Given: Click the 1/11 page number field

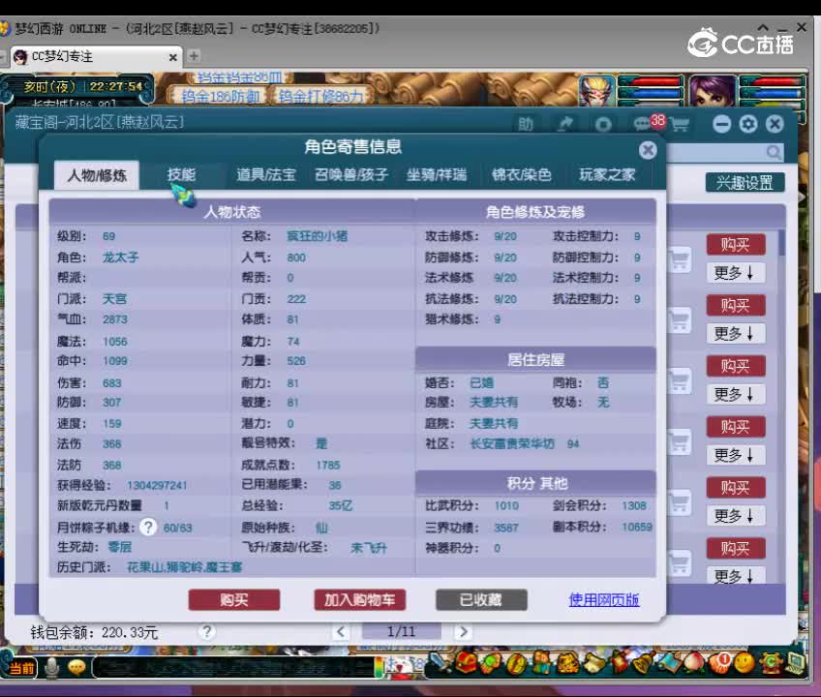Looking at the screenshot, I should point(401,631).
